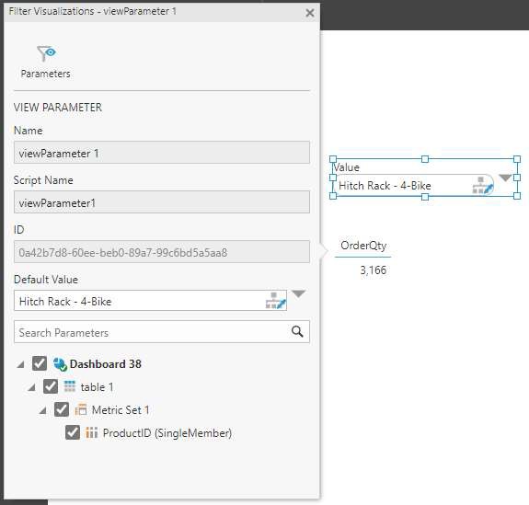529x505 pixels.
Task: Close the Filter Visualizations dialog
Action: 310,13
